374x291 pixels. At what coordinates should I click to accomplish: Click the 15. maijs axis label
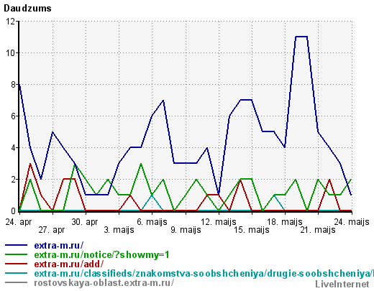point(252,230)
